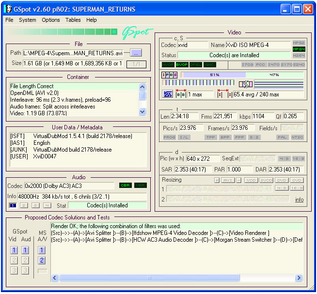Open the Options menu
Screen dimensions: 317x294
[x=51, y=20]
